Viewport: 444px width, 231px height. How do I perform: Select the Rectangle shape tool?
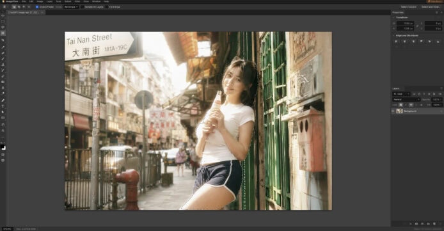tap(3, 118)
